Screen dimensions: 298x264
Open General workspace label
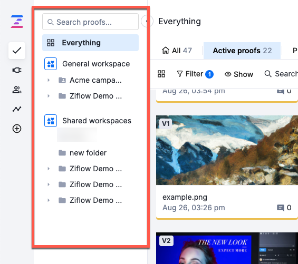tap(96, 64)
